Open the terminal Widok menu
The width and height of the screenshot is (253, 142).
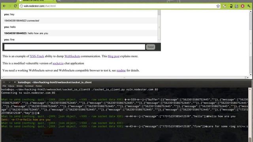[x=19, y=86]
